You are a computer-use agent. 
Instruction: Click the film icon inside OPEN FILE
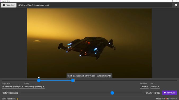[4, 5]
